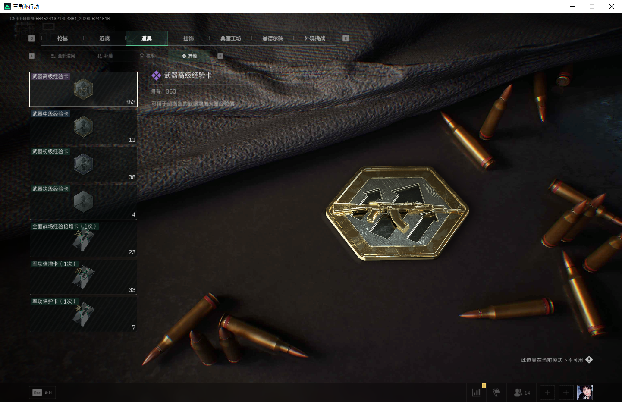Image resolution: width=622 pixels, height=402 pixels.
Task: Open the 典藏工坊 tab
Action: coord(231,38)
